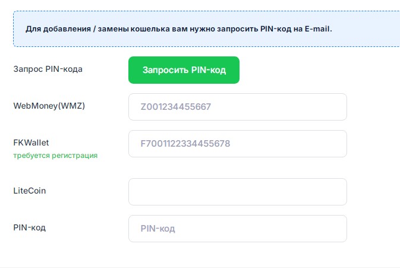Select the empty LiteCoin input field

click(237, 192)
